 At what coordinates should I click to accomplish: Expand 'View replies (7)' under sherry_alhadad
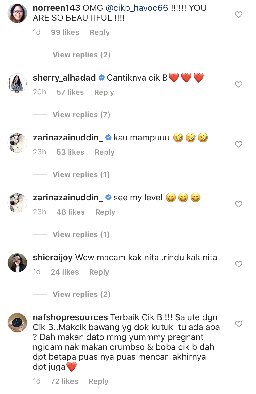81,115
